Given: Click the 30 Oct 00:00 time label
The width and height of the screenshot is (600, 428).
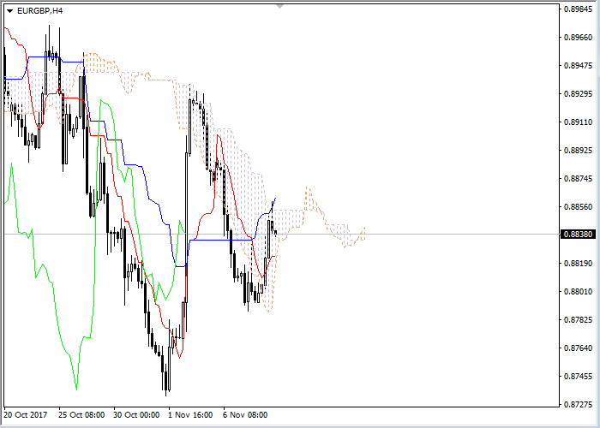Looking at the screenshot, I should [136, 415].
